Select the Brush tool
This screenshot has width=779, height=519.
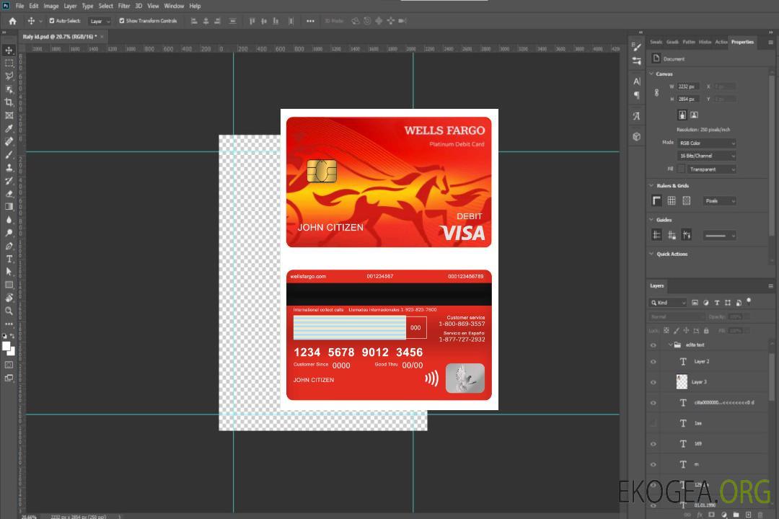pos(9,154)
